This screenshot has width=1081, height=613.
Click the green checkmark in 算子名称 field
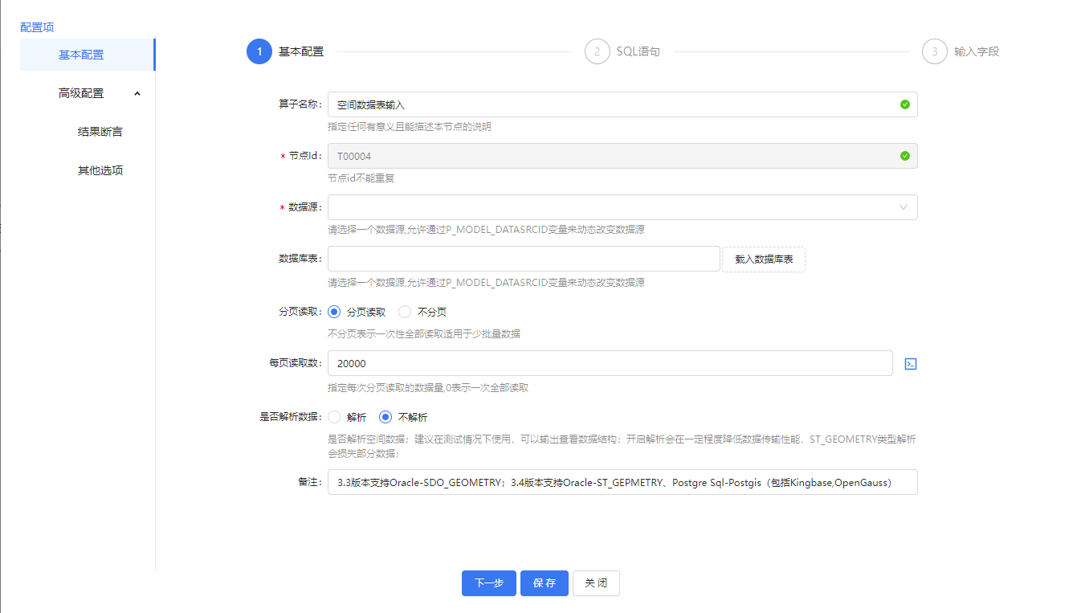905,104
